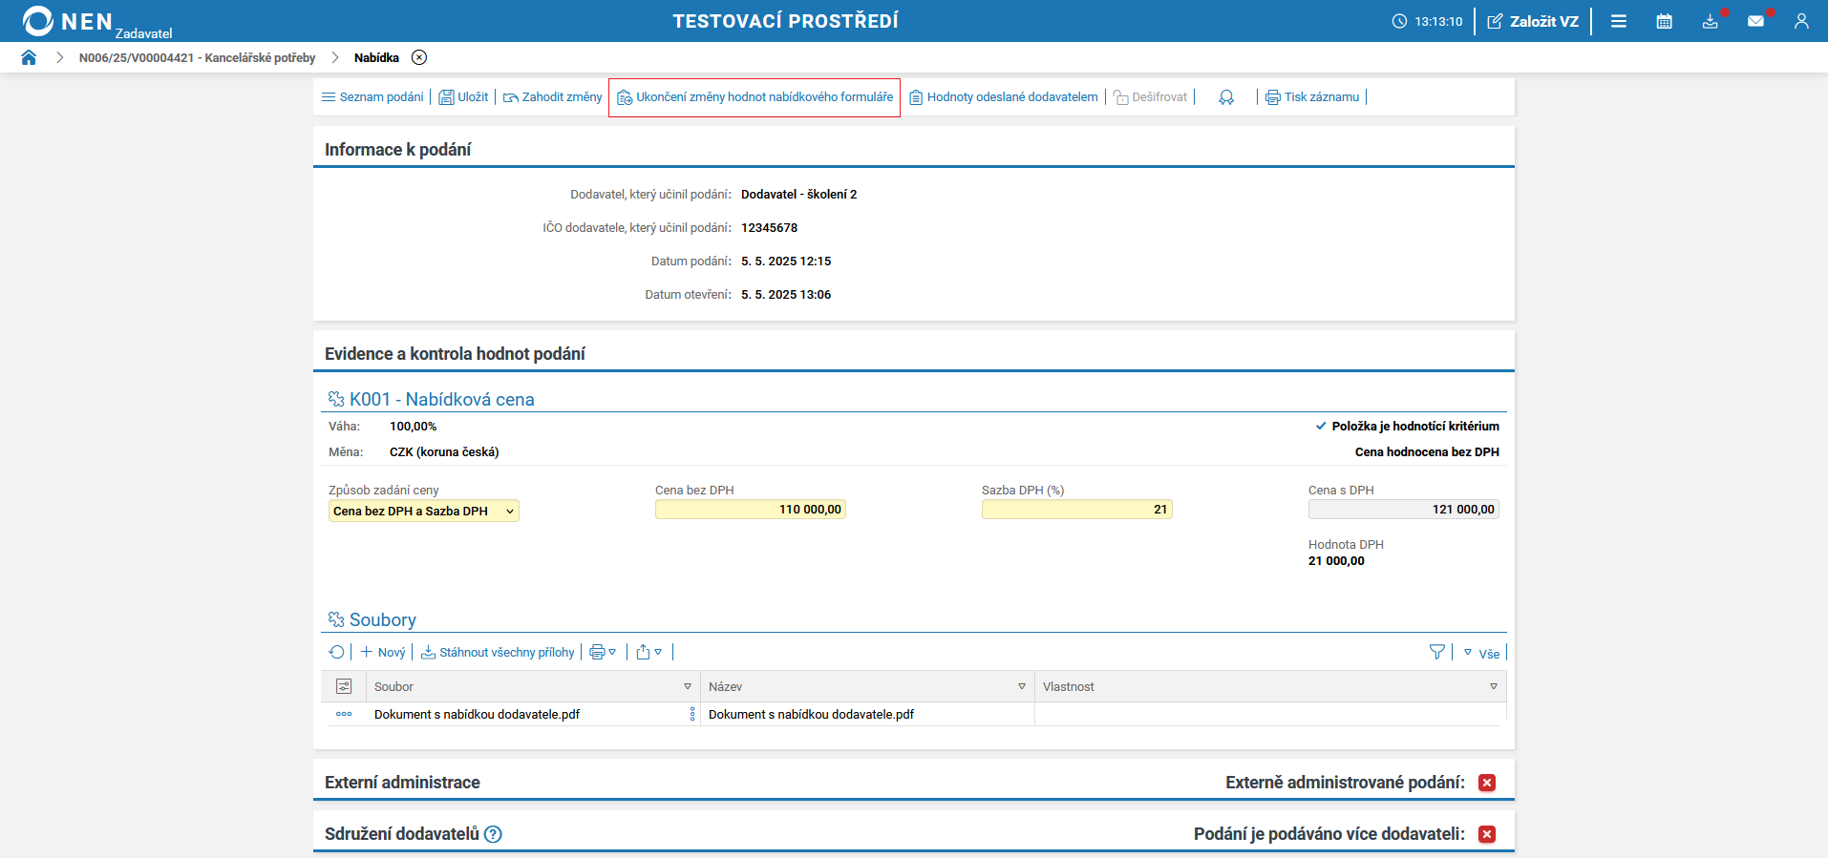
Task: Expand the print dropdown in Soubory toolbar
Action: pyautogui.click(x=603, y=652)
